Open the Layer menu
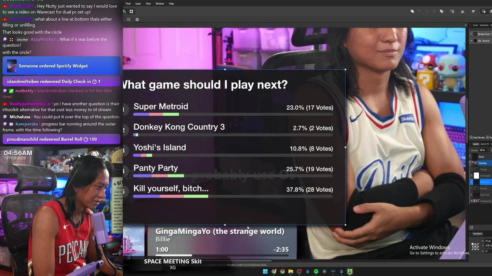The image size is (492, 276). click(138, 3)
